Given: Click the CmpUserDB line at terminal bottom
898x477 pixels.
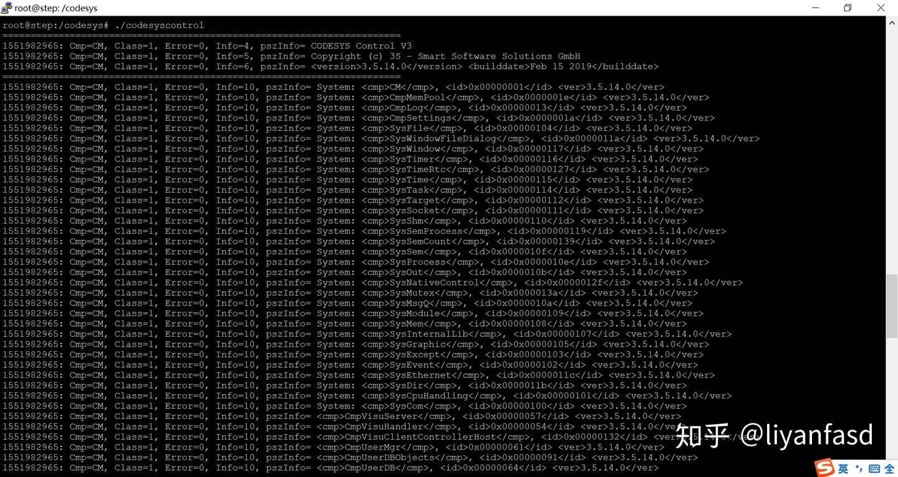Looking at the screenshot, I should tap(331, 468).
